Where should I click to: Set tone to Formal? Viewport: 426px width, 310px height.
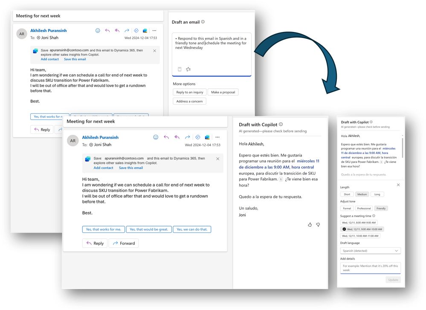(x=347, y=209)
